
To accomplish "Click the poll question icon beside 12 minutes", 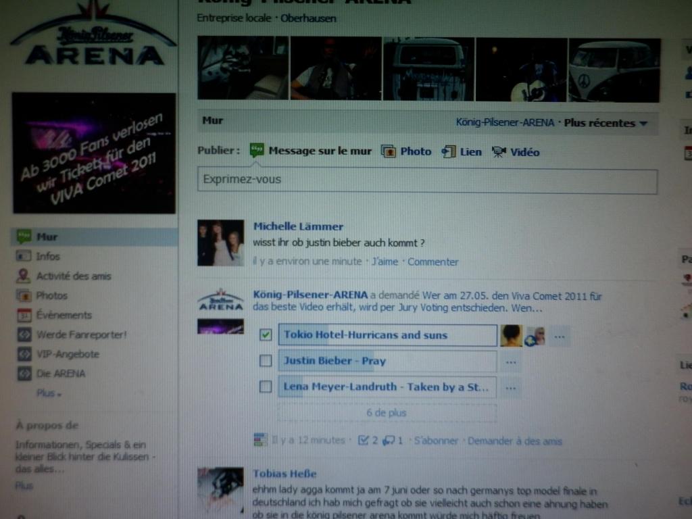I will (x=260, y=439).
